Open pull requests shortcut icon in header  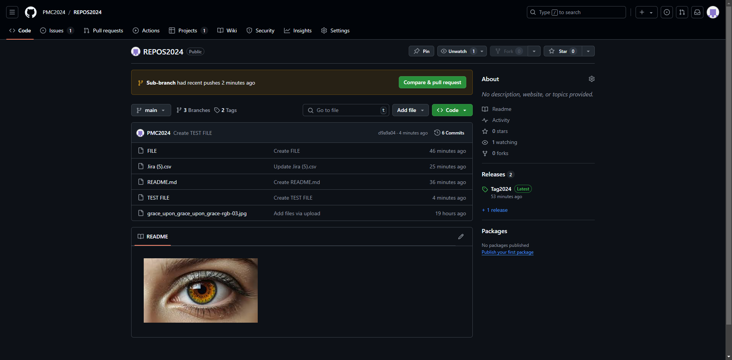(x=682, y=12)
